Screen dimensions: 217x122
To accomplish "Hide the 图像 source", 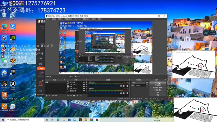I will pyautogui.click(x=84, y=86).
